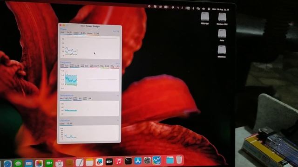Click the volume icon in menu bar
298x167 pixels.
coord(203,9)
